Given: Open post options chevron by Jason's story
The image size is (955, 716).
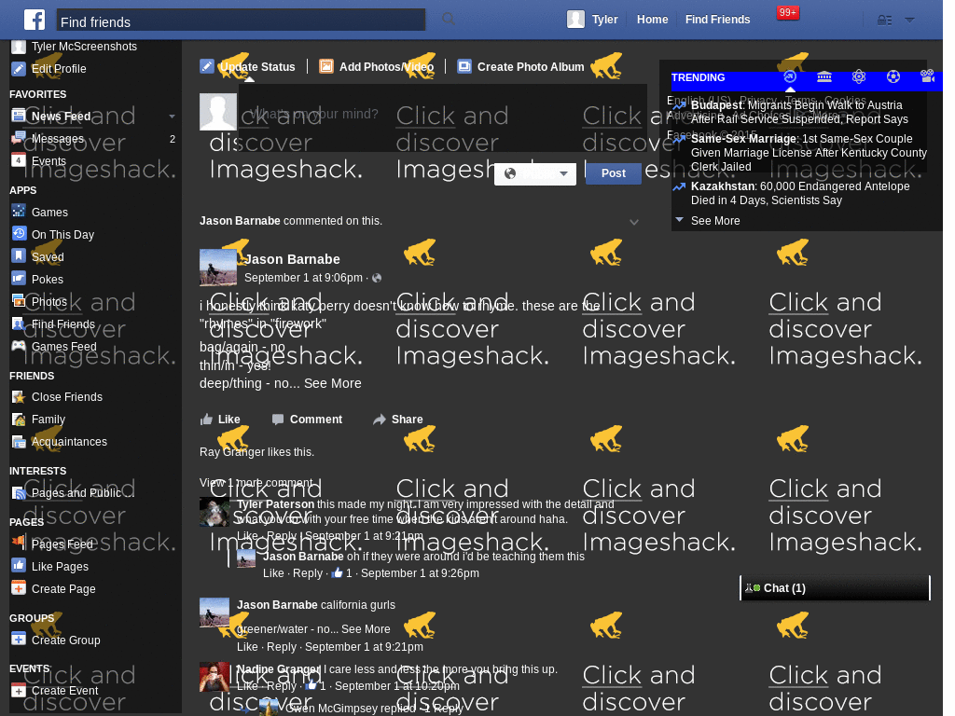Looking at the screenshot, I should (634, 222).
